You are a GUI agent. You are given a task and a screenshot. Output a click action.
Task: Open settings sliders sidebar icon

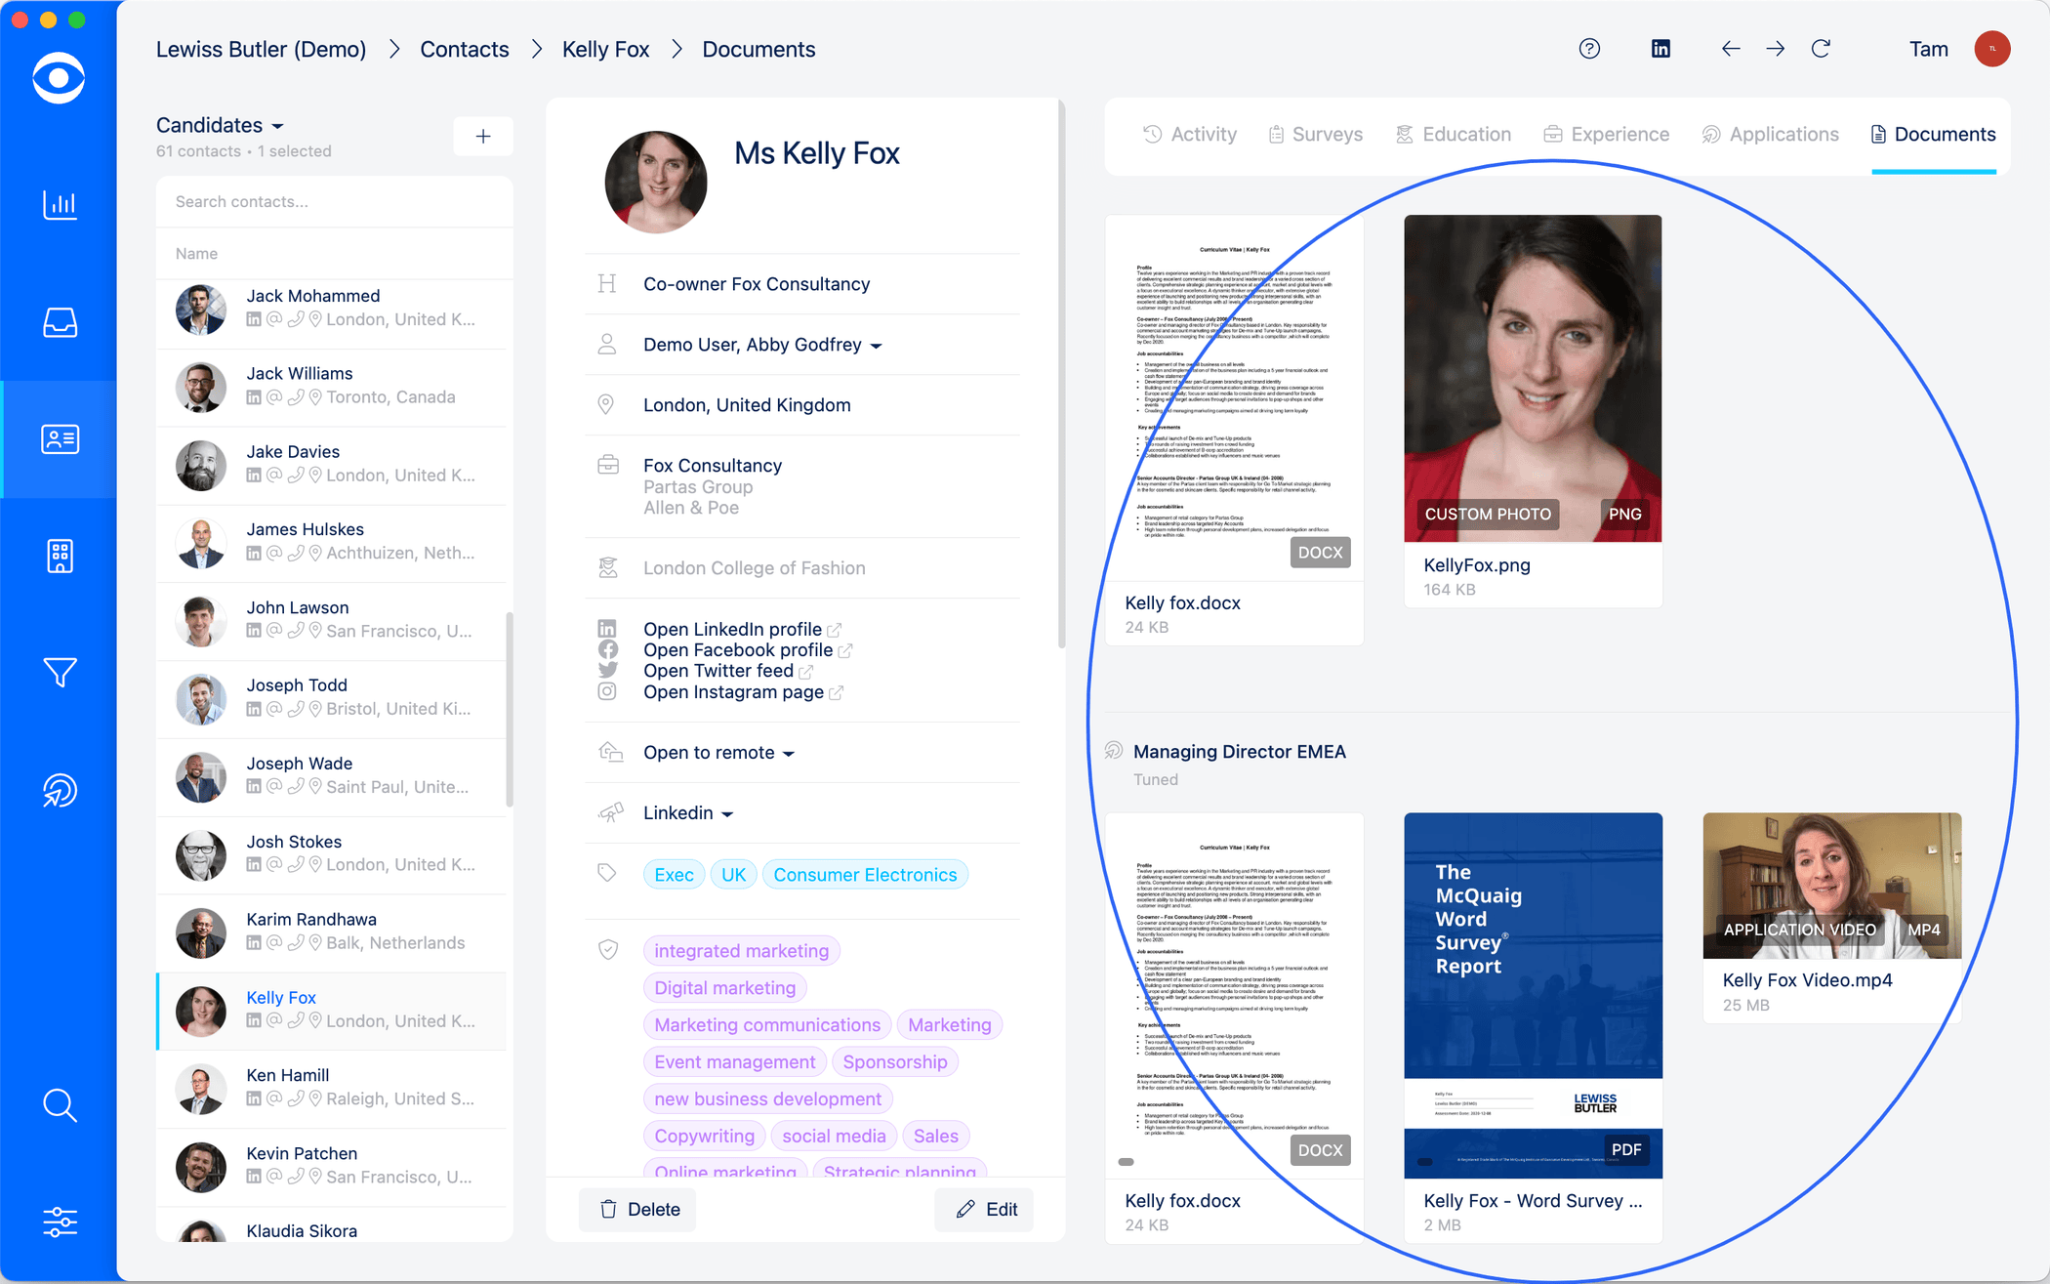[60, 1222]
